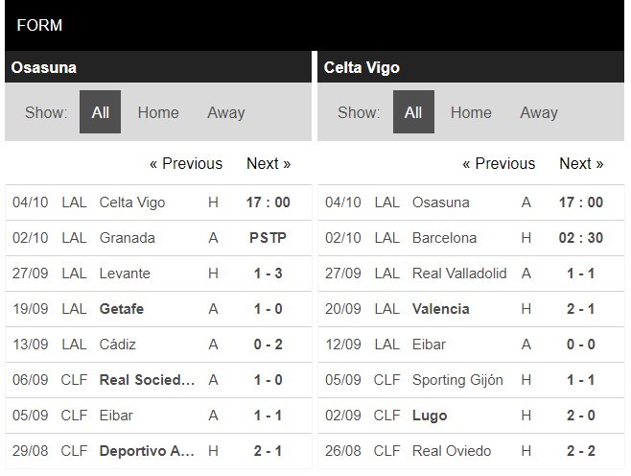
Task: Go to Next Osasuna matches
Action: click(x=269, y=163)
